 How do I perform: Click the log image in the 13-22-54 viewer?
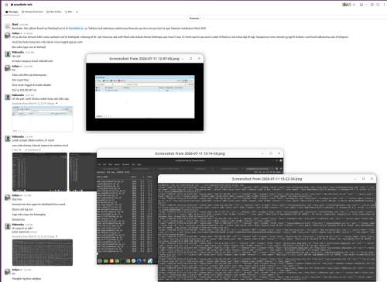click(267, 232)
